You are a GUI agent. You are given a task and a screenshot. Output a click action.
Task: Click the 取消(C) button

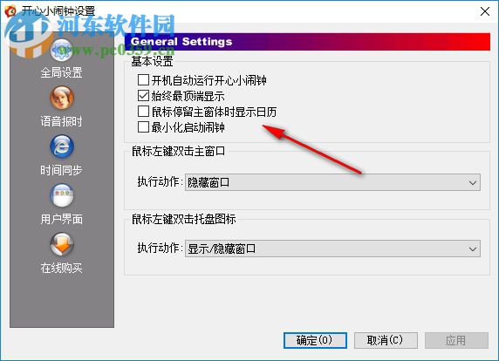386,340
